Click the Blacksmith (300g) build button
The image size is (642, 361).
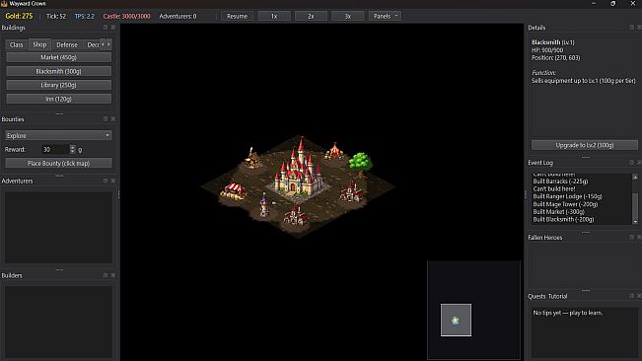(58, 71)
